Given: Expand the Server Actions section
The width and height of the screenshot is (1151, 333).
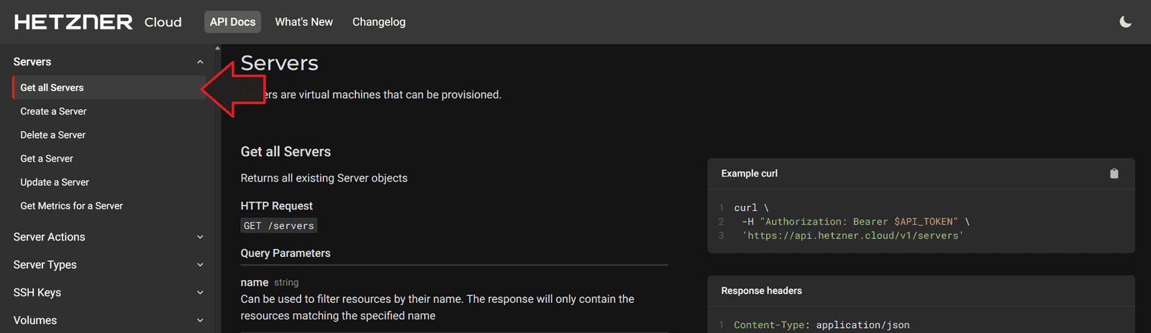Looking at the screenshot, I should [200, 237].
